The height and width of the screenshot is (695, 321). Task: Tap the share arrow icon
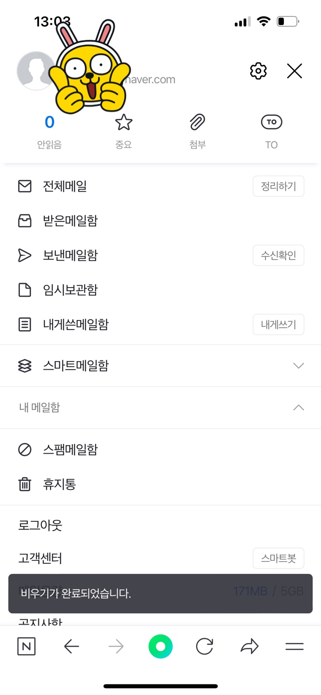pos(250,647)
